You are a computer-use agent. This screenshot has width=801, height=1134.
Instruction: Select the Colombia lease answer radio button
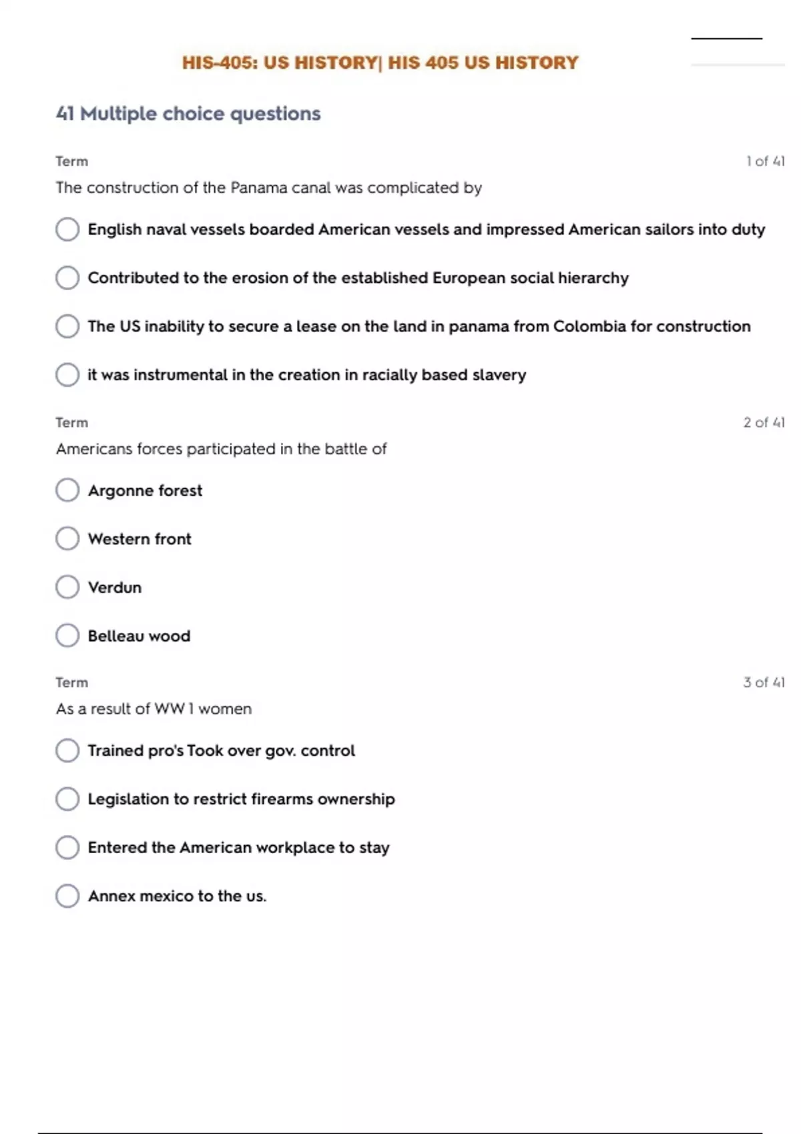point(67,327)
